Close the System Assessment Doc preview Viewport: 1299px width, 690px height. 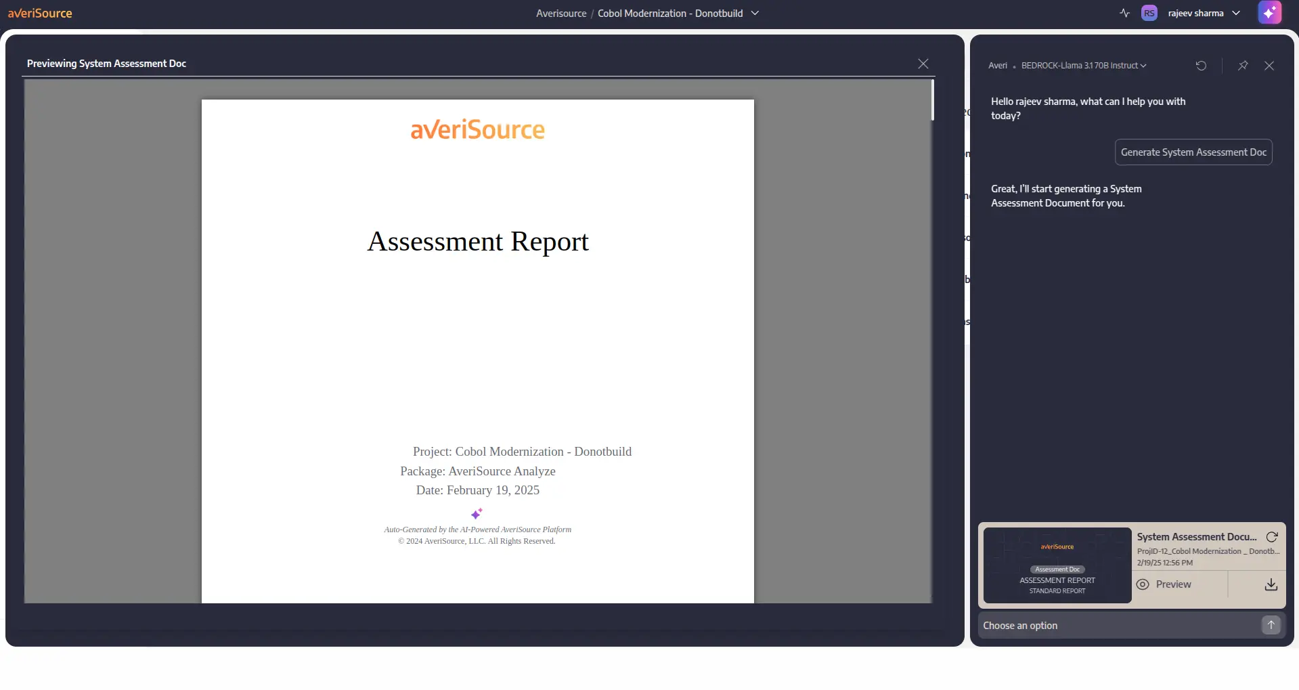pyautogui.click(x=923, y=64)
